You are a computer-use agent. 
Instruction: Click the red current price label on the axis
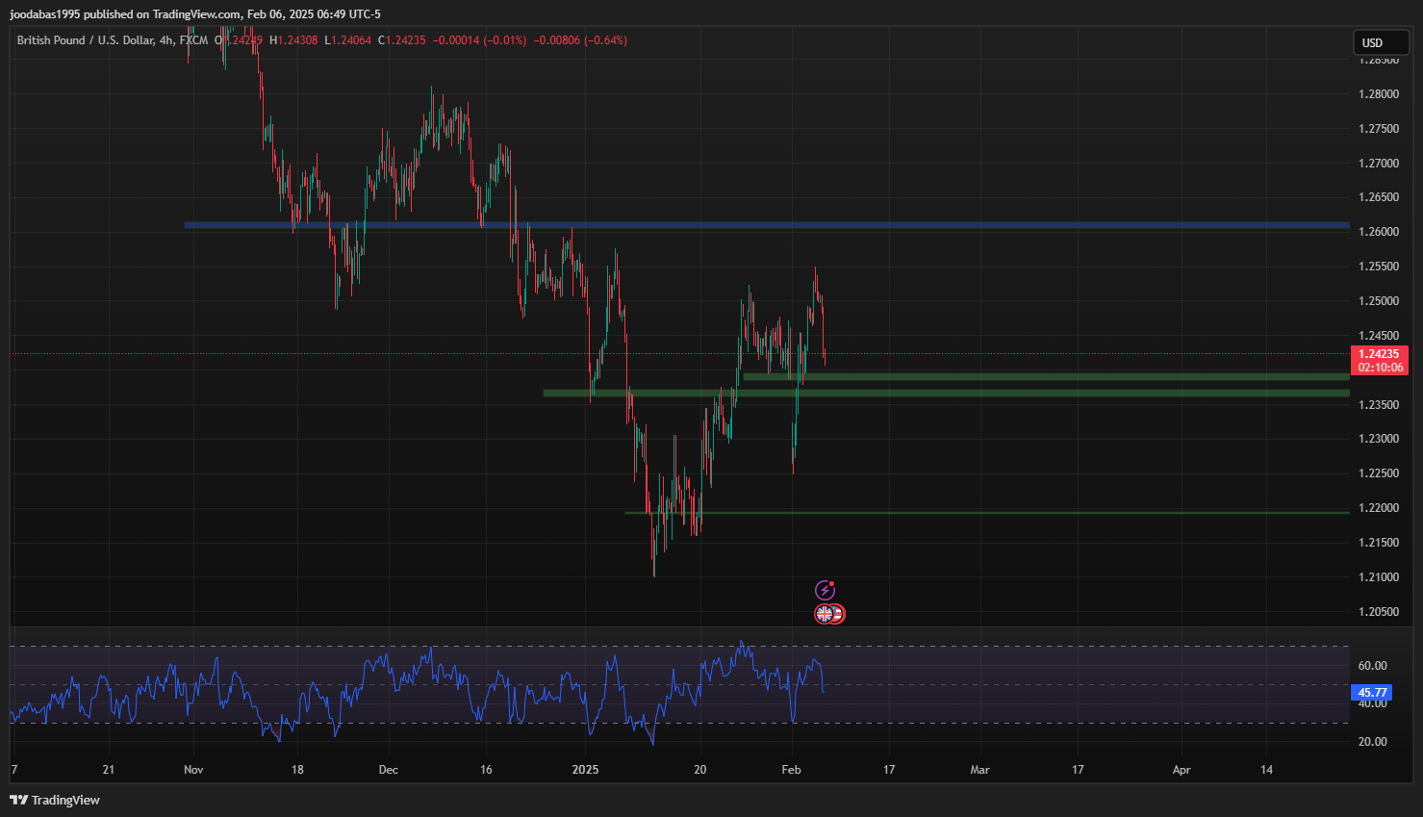click(1381, 360)
